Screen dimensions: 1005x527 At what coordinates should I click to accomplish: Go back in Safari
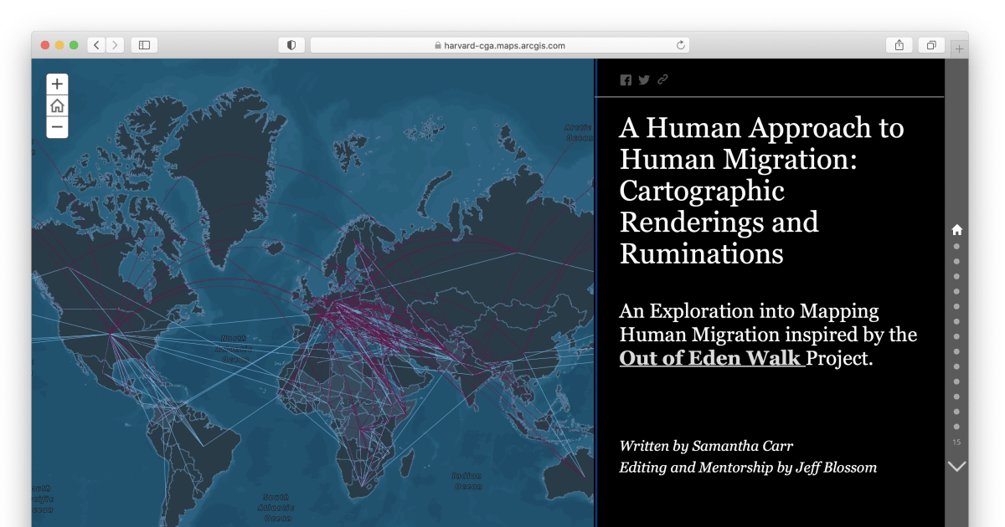[x=97, y=45]
